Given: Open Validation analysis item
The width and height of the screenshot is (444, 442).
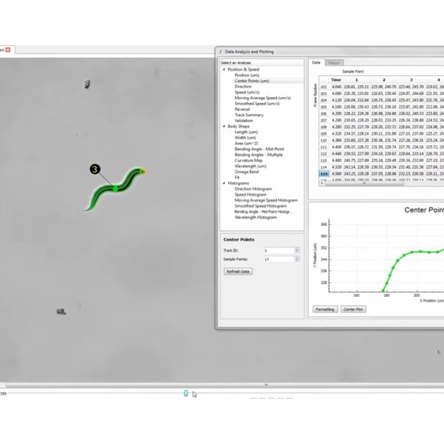Looking at the screenshot, I should pyautogui.click(x=244, y=121).
